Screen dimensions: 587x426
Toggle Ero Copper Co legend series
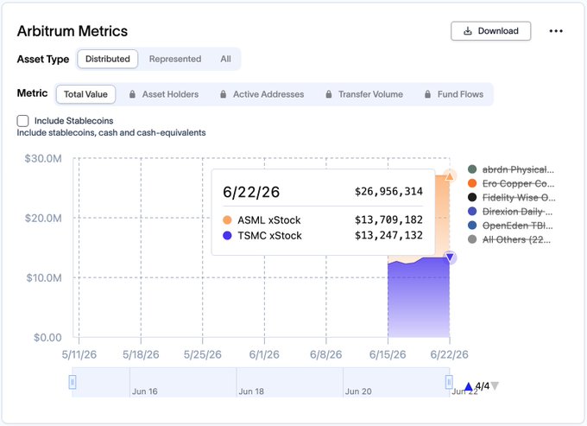(x=511, y=183)
